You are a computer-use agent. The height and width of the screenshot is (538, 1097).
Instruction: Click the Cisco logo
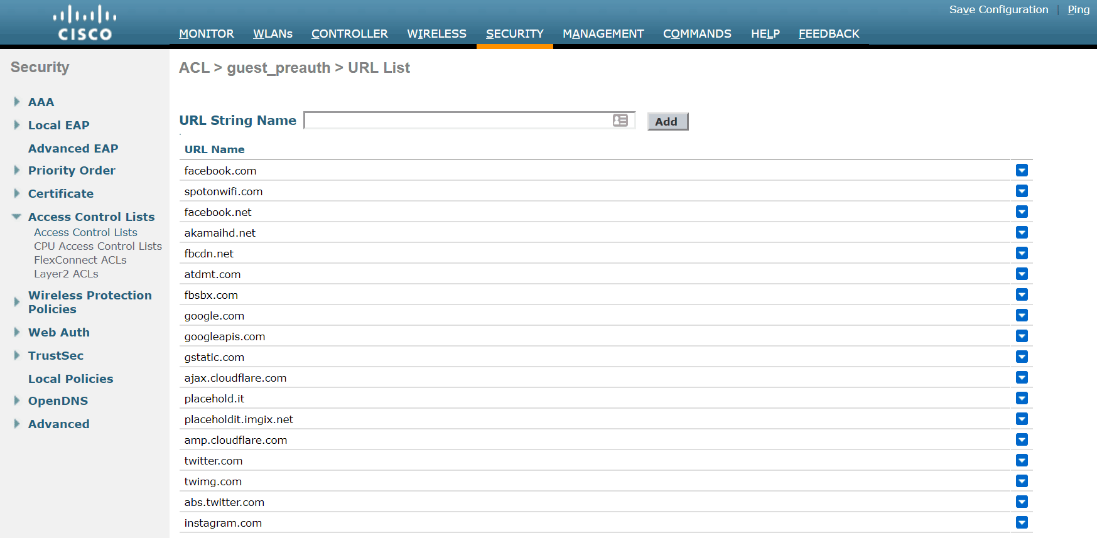(85, 23)
